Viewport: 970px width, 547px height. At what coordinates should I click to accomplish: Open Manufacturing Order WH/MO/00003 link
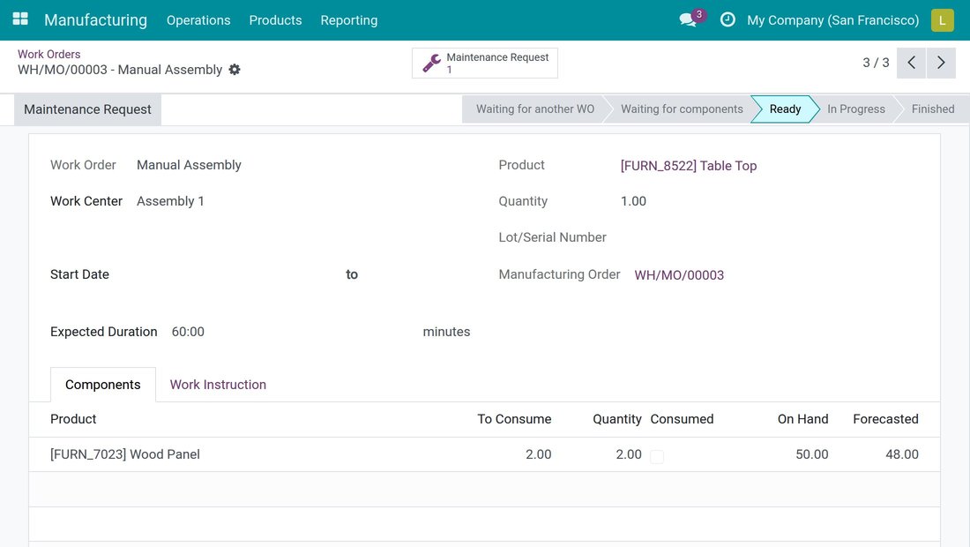[679, 274]
